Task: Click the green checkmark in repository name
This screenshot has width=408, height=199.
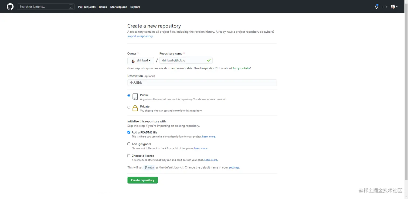Action: (209, 60)
